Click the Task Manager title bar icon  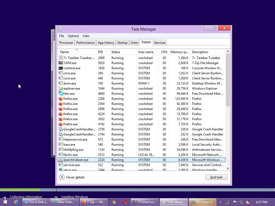(60, 29)
